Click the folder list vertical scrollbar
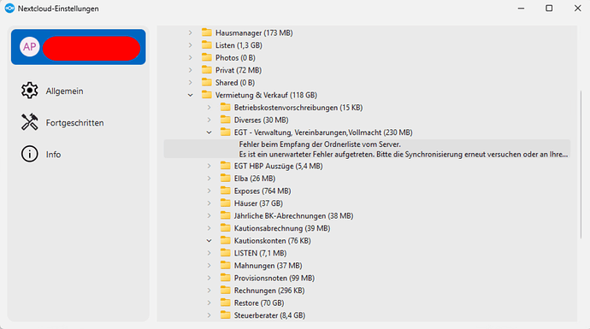 coord(581,164)
